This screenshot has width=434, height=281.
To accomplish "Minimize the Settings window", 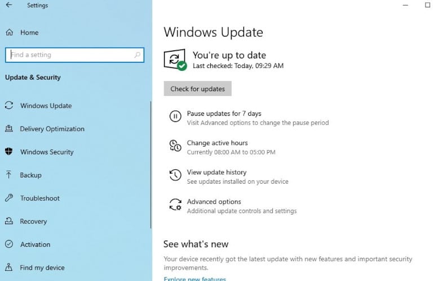I will (405, 5).
